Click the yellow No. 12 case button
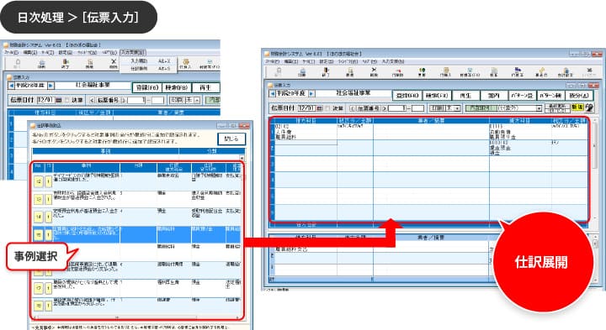 [38, 181]
